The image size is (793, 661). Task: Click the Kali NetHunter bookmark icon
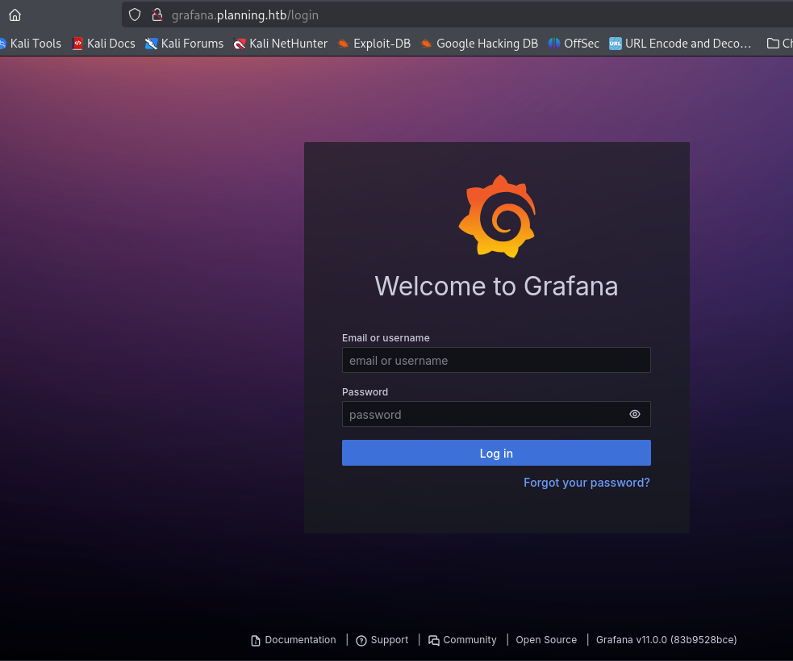coord(240,44)
